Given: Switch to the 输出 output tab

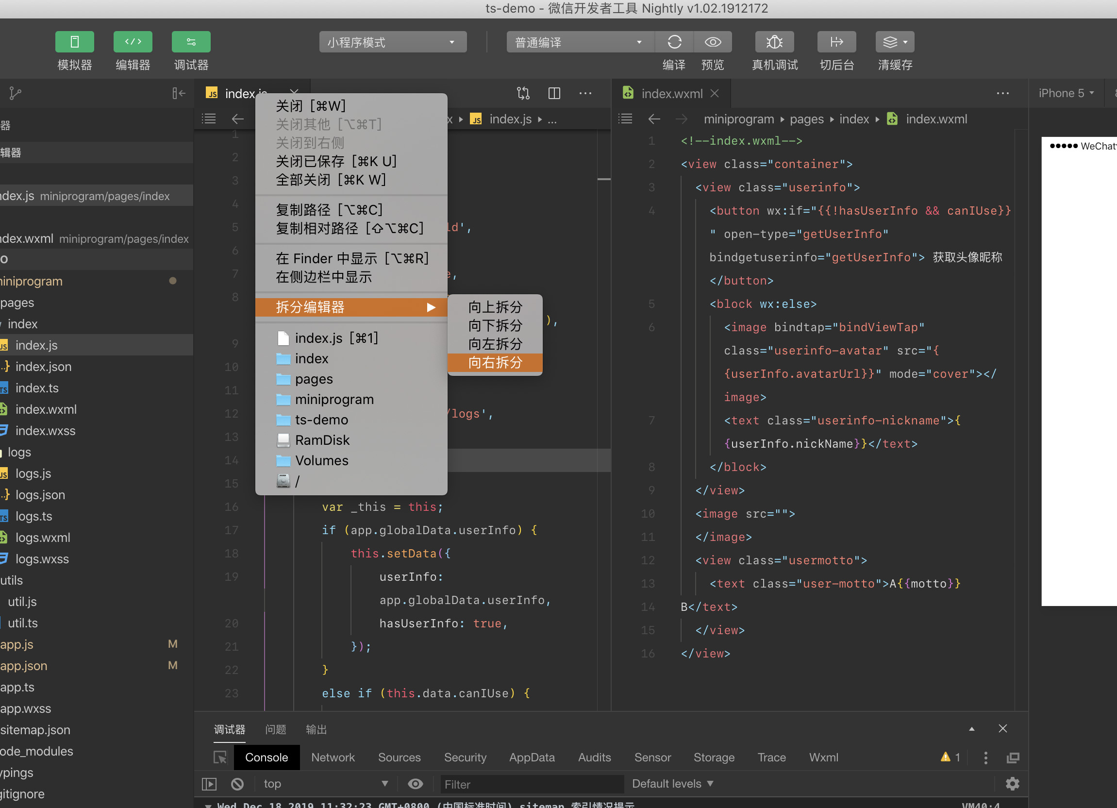Looking at the screenshot, I should coord(316,729).
